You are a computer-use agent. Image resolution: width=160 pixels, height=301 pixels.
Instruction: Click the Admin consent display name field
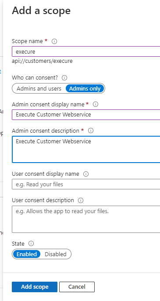86,115
